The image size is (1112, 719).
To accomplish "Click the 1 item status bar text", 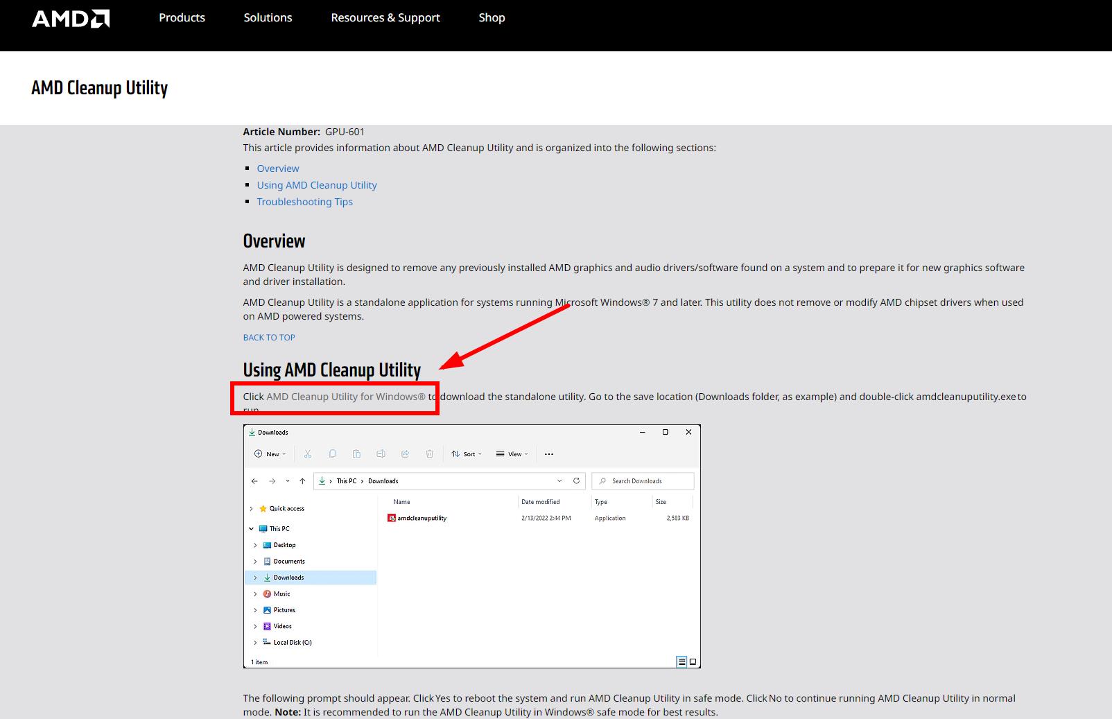I will coord(259,662).
